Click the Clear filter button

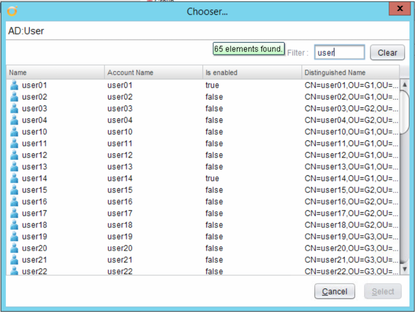[387, 53]
